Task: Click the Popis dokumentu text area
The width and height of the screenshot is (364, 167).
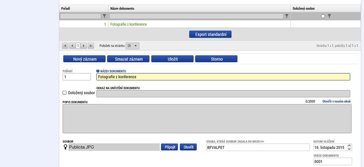Action: (x=207, y=118)
